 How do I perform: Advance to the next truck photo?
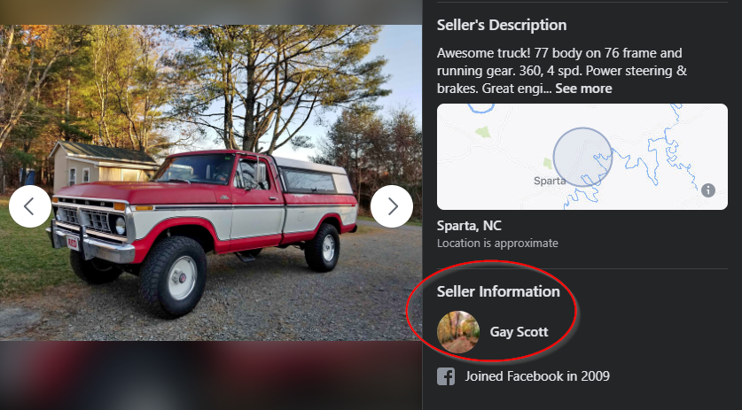point(392,206)
